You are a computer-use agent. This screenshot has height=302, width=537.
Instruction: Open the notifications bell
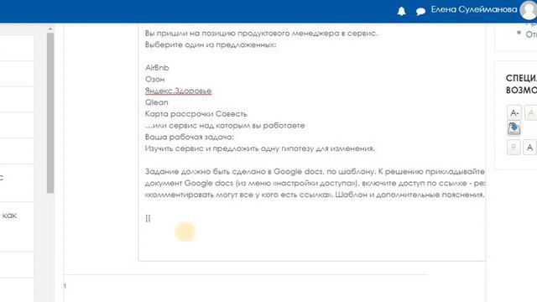pos(401,11)
